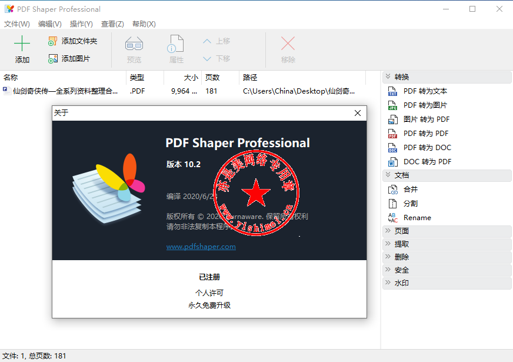Screen dimensions: 513x362
Task: Click the DOC to PDF (DOC 转为 PDF) icon
Action: point(392,162)
